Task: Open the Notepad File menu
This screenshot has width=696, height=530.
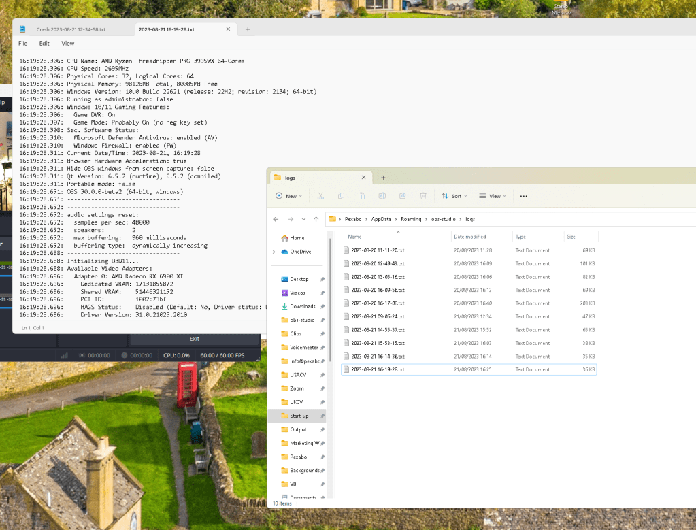Action: coord(22,43)
